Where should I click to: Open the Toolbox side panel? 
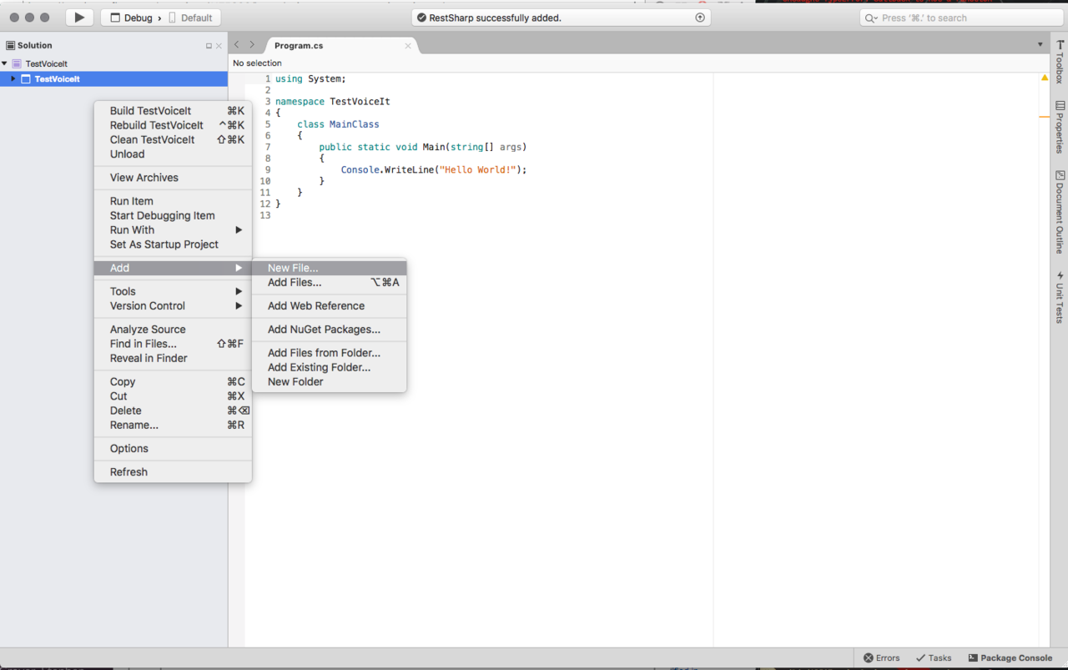click(x=1060, y=62)
